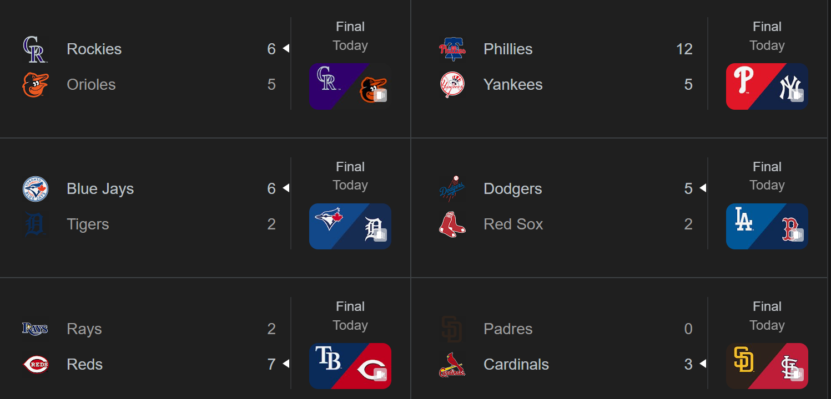831x399 pixels.
Task: Open Dodgers vs Red Sox recap thumbnail
Action: click(x=767, y=226)
